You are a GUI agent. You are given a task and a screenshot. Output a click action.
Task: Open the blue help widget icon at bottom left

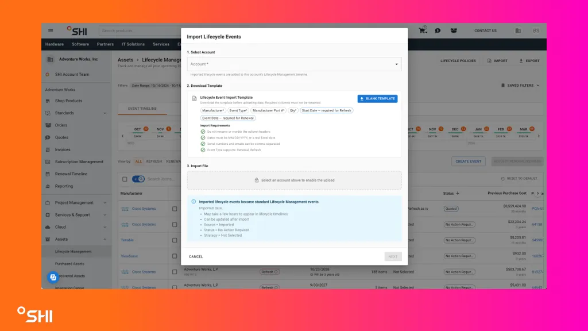click(53, 278)
